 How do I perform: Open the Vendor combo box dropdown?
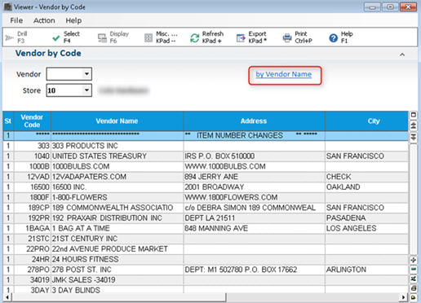[x=86, y=74]
